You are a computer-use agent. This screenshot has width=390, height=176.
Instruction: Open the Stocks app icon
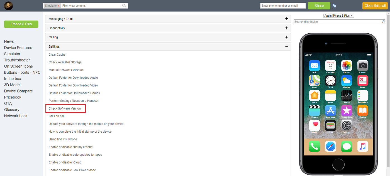click(347, 95)
